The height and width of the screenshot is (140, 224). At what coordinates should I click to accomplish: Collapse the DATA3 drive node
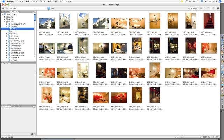tap(5, 22)
